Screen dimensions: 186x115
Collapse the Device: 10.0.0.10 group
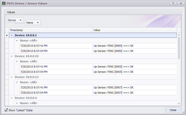point(11,56)
